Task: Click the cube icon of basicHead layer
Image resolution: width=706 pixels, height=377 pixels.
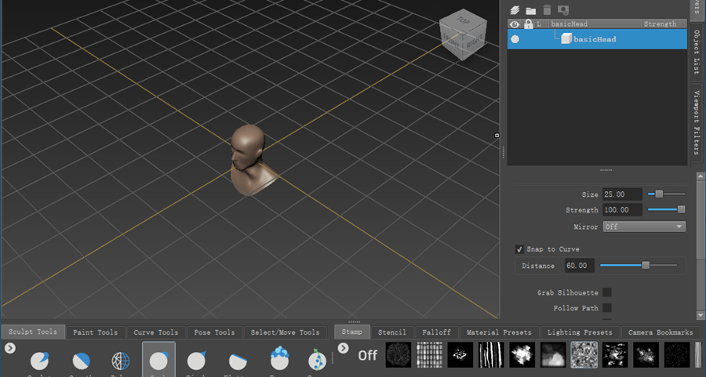Action: tap(566, 38)
